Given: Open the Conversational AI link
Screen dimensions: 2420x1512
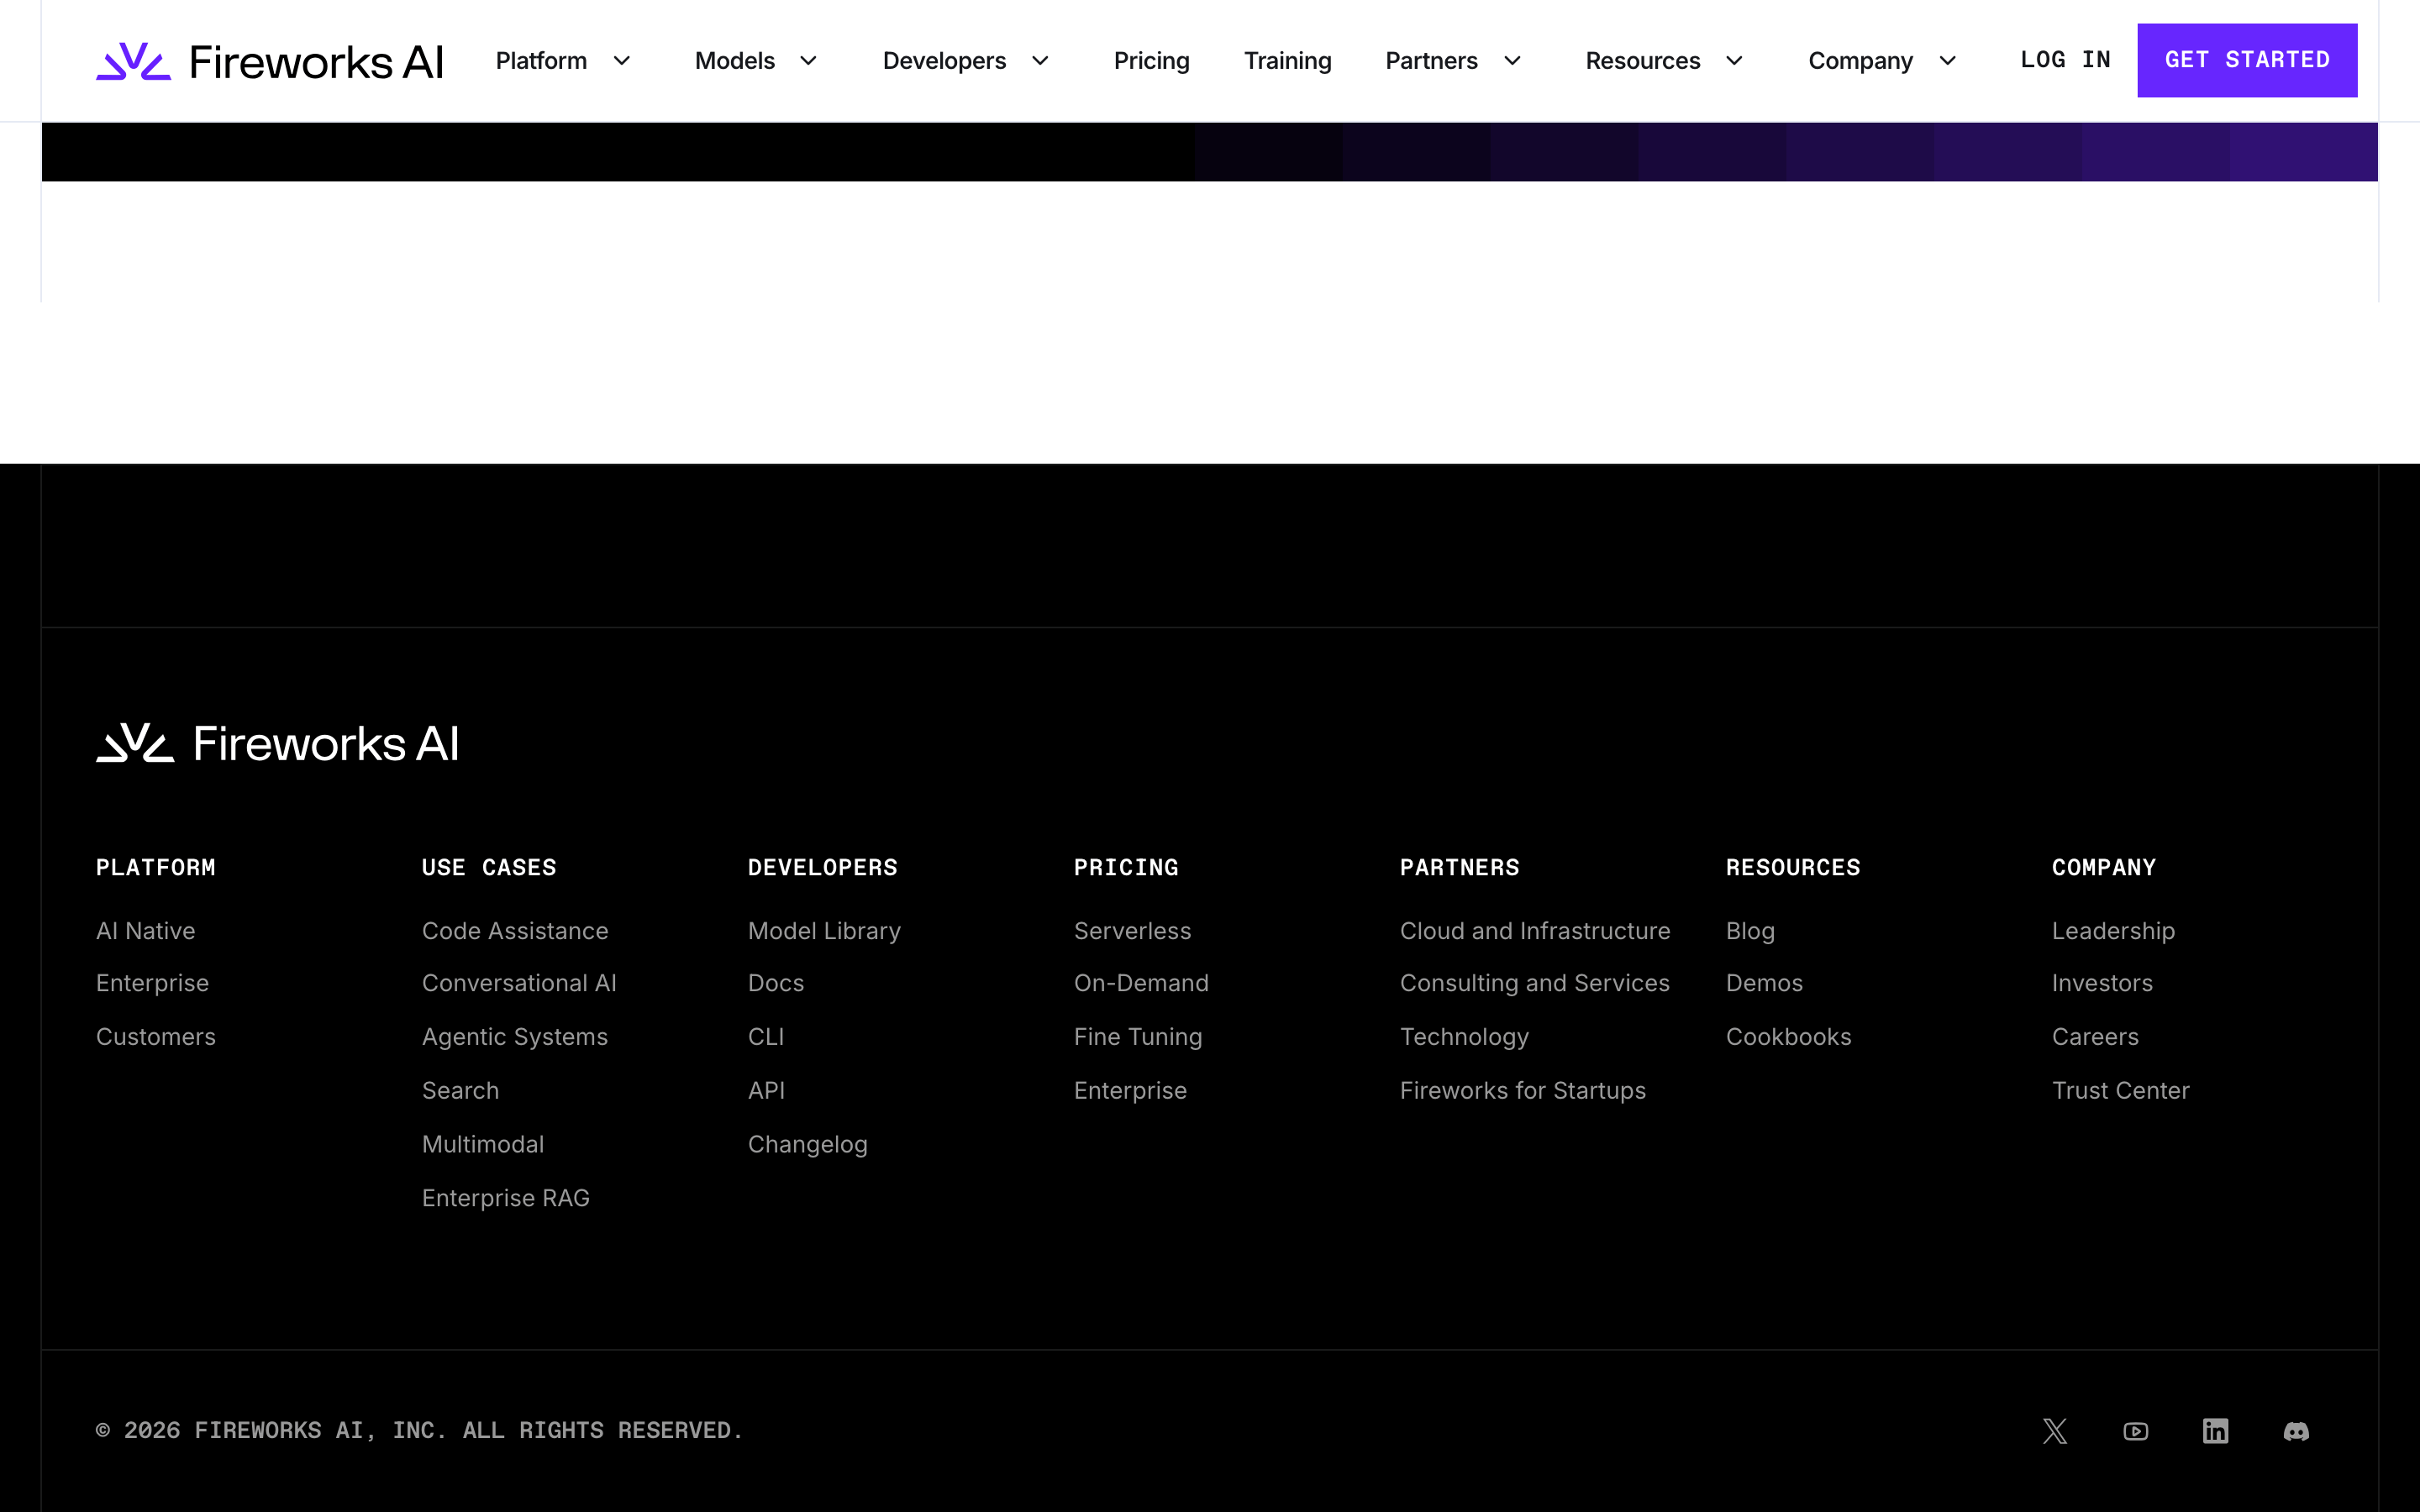Looking at the screenshot, I should pos(519,983).
